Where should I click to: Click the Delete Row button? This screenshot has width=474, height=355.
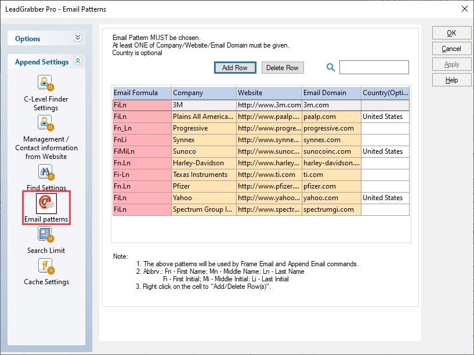coord(283,68)
